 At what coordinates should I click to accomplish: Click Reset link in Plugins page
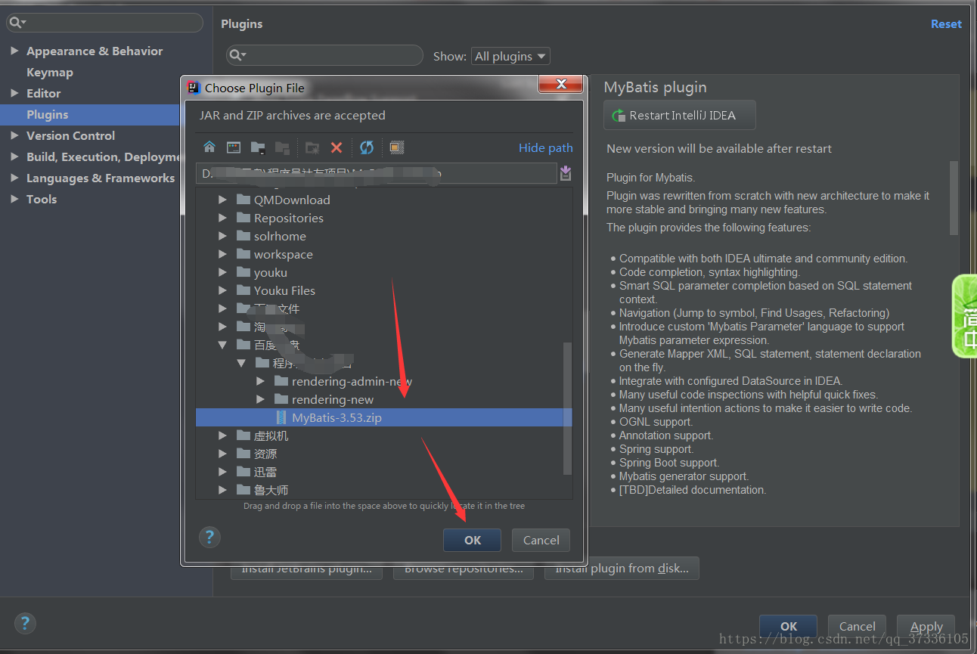(946, 23)
